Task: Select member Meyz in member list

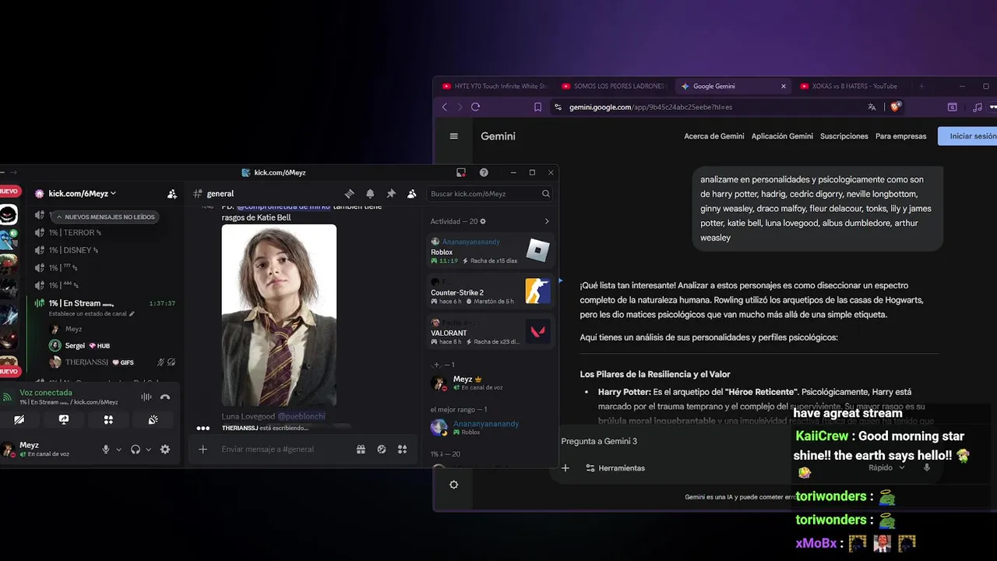Action: (x=491, y=383)
